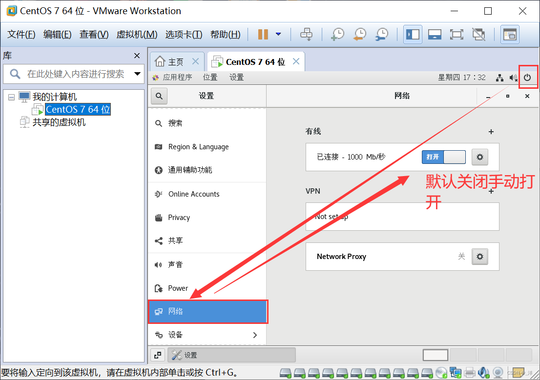Click the sound card status icon

pos(483,372)
